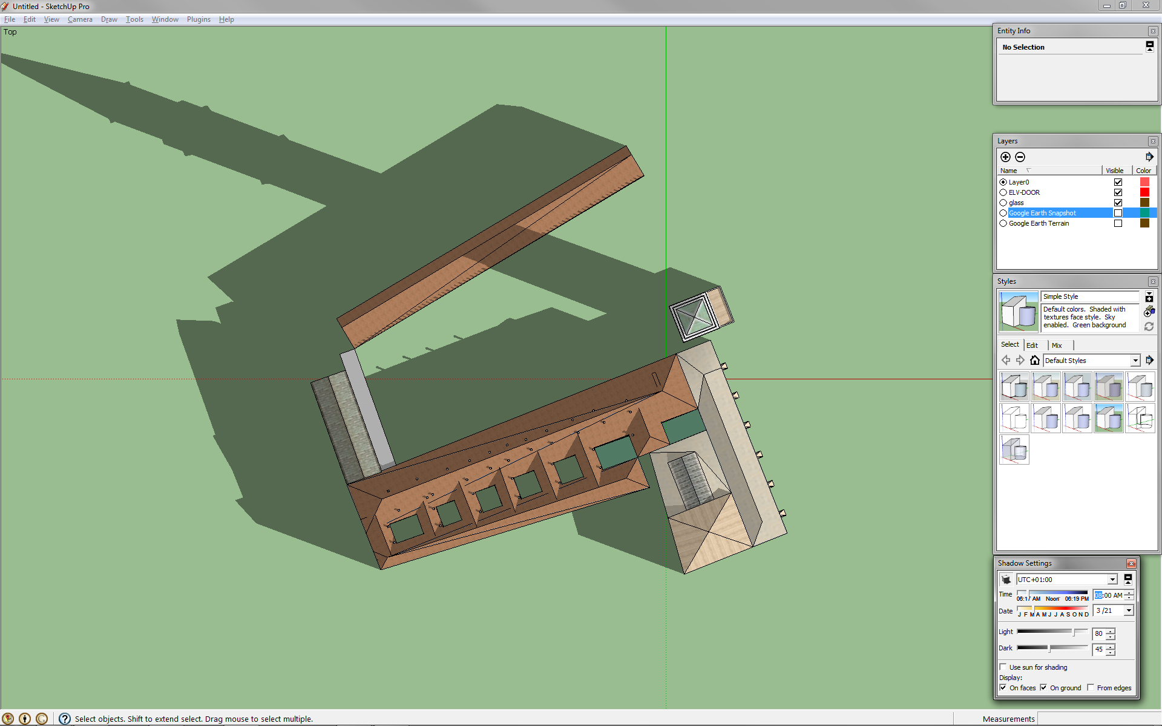The image size is (1162, 726).
Task: Switch to the Edit tab in Styles
Action: tap(1032, 345)
